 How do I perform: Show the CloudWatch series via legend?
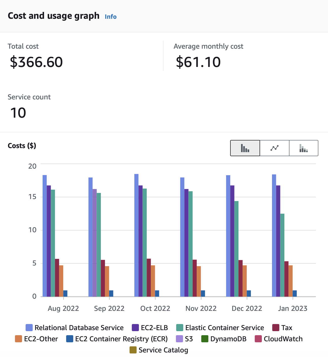(279, 339)
